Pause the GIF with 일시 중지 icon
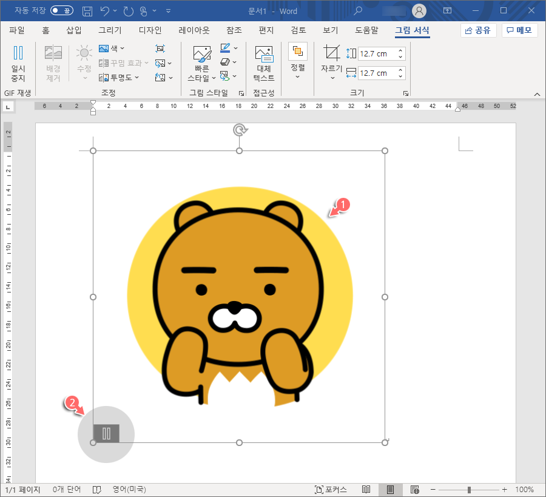This screenshot has height=497, width=546. tap(18, 62)
